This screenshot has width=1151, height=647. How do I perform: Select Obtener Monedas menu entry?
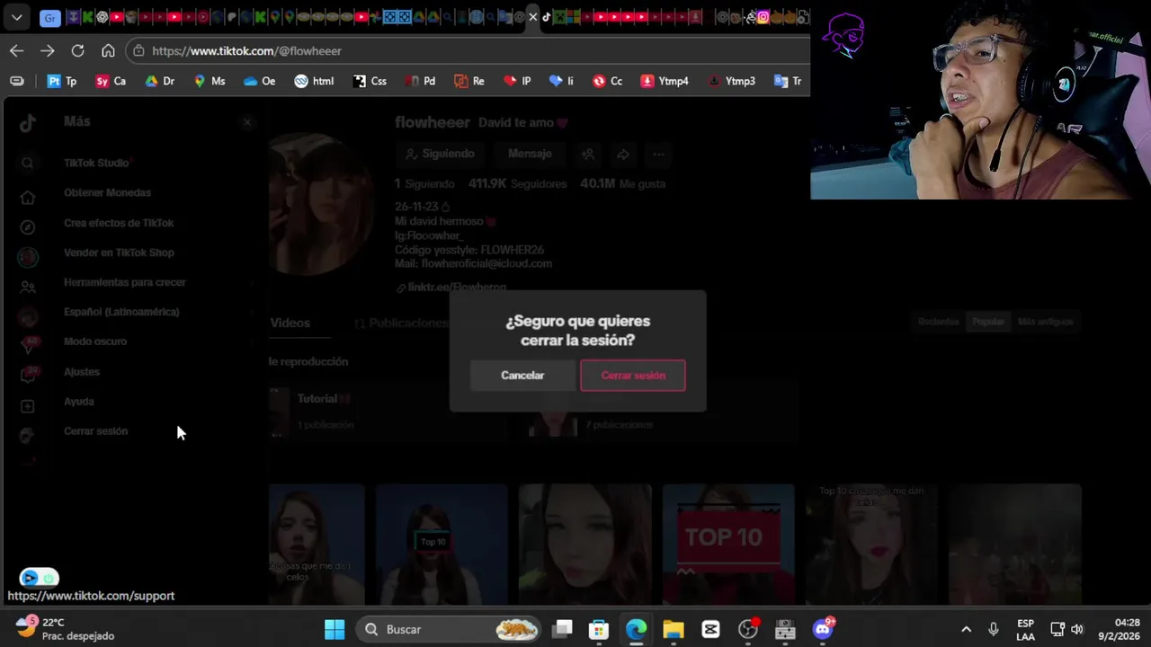click(x=107, y=192)
